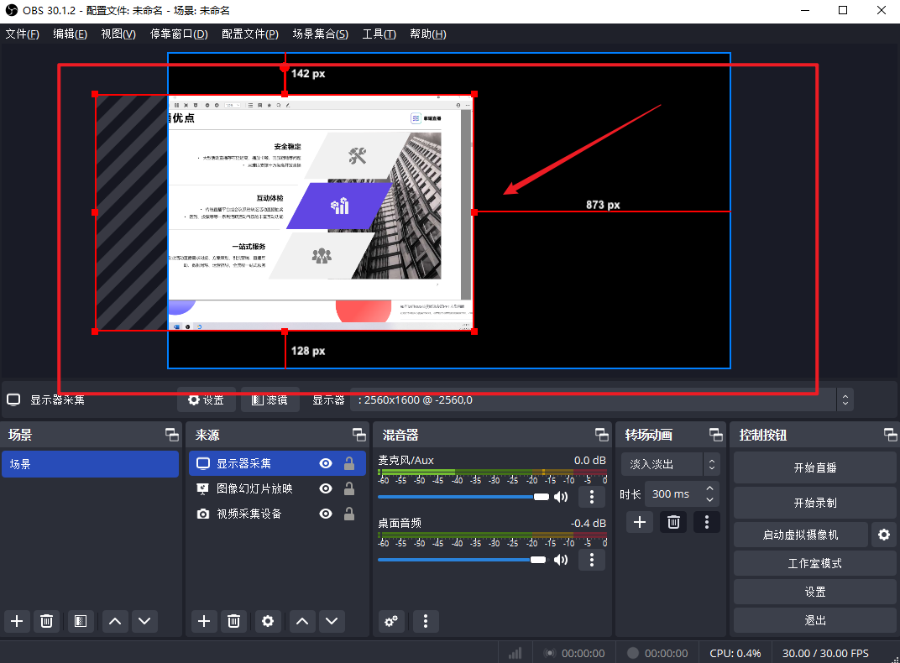Click the 开始直播 button
This screenshot has height=663, width=900.
pos(814,467)
